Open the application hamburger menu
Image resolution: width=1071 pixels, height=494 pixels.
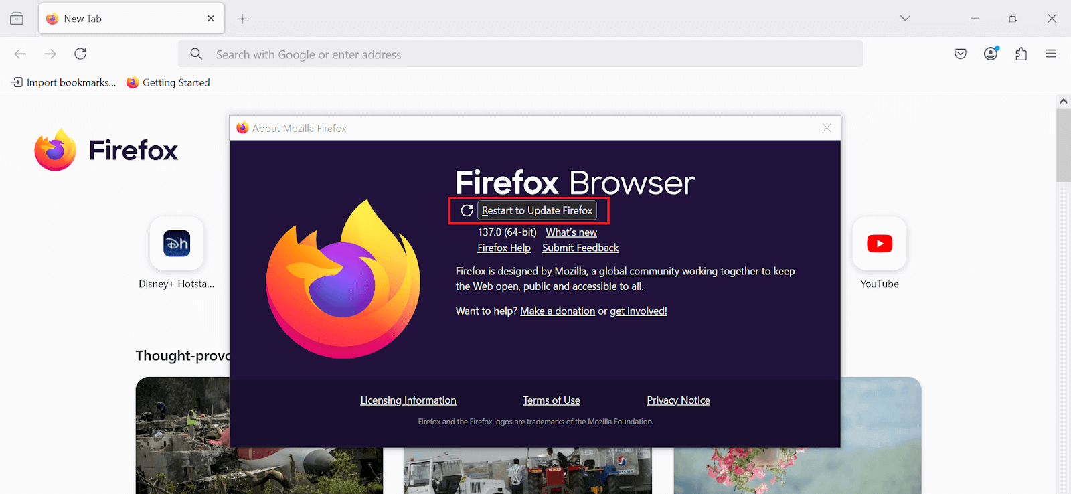click(1051, 54)
